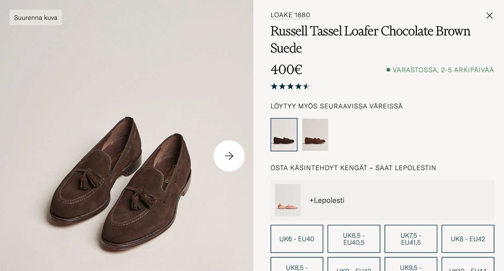The image size is (504, 271).
Task: Pick the UK9,5 size option
Action: tap(411, 266)
